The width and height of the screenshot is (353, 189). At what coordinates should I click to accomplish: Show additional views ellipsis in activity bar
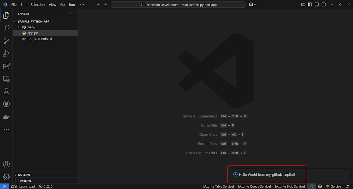[6, 129]
